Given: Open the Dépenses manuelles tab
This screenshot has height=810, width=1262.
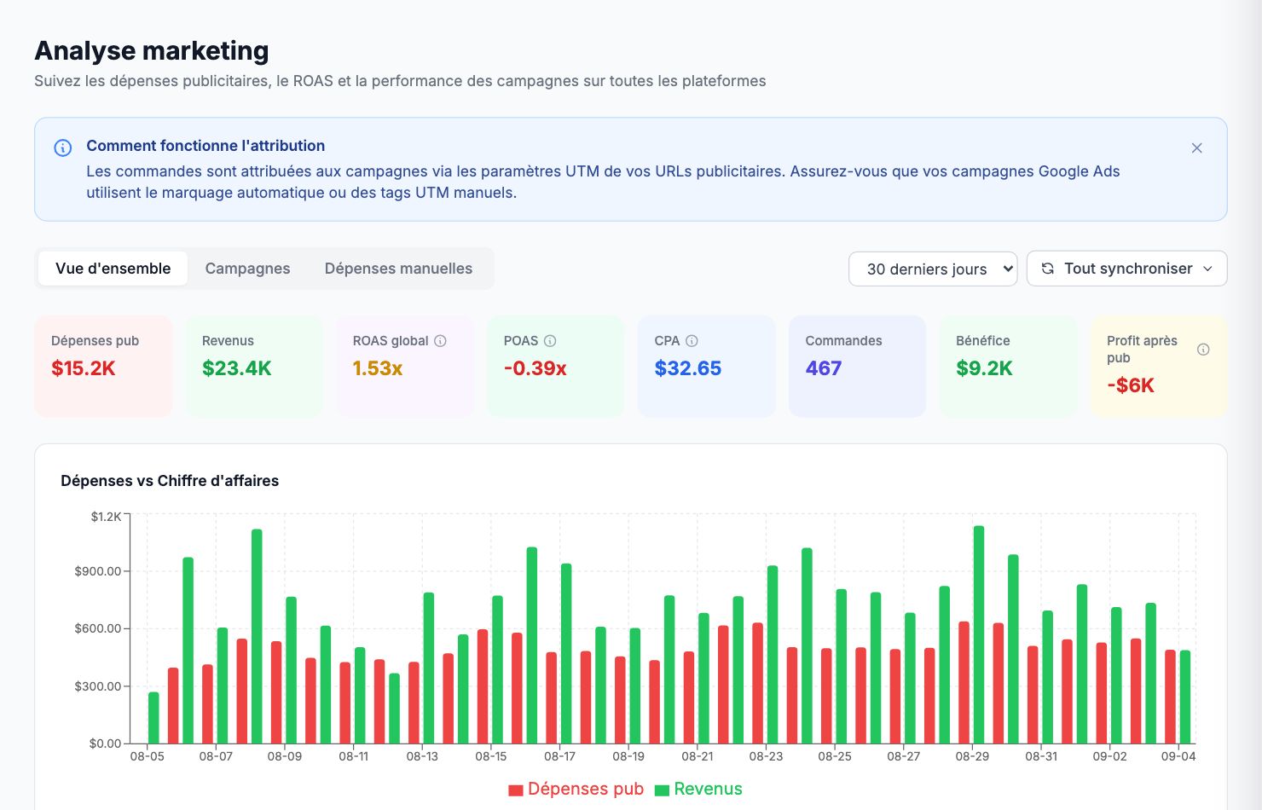Looking at the screenshot, I should 398,269.
